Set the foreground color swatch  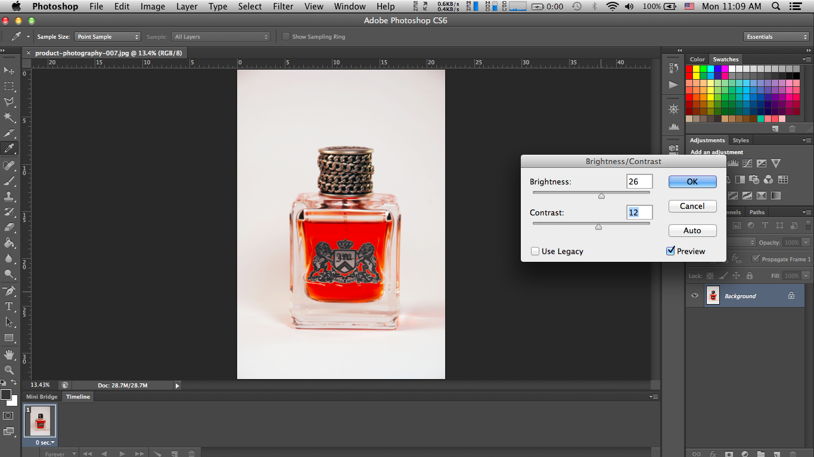click(6, 395)
